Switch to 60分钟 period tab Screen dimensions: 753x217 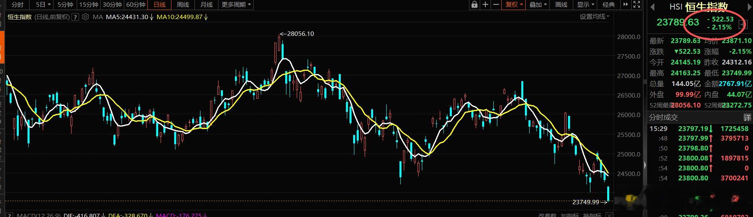(x=136, y=5)
